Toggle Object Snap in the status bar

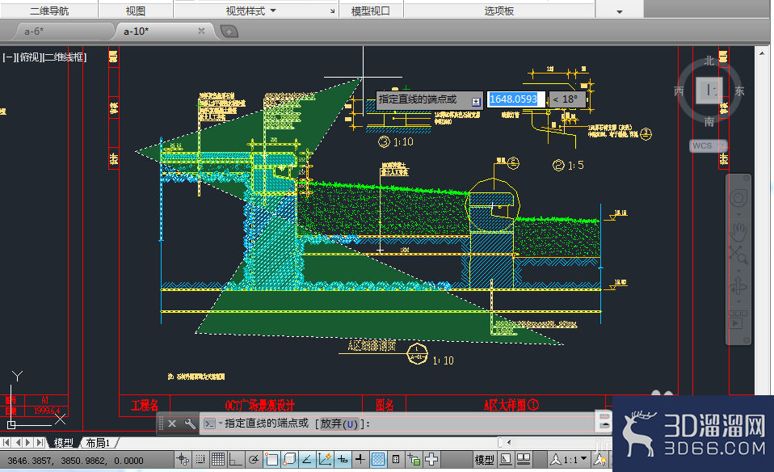271,460
